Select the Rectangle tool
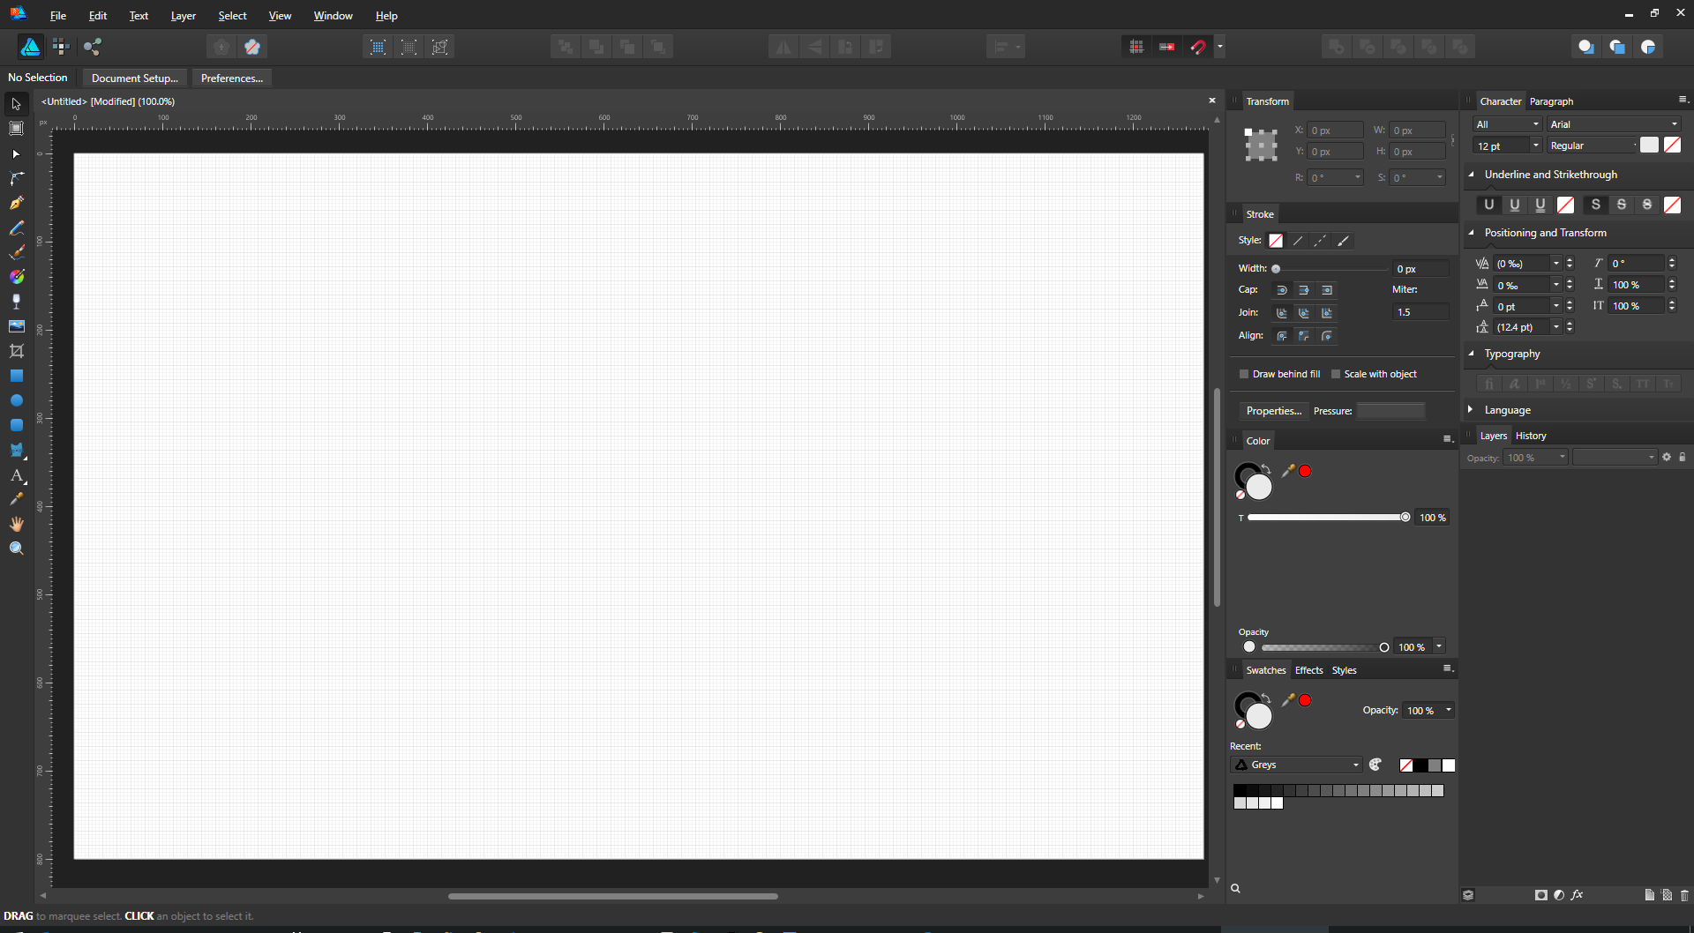The height and width of the screenshot is (933, 1694). pyautogui.click(x=16, y=376)
